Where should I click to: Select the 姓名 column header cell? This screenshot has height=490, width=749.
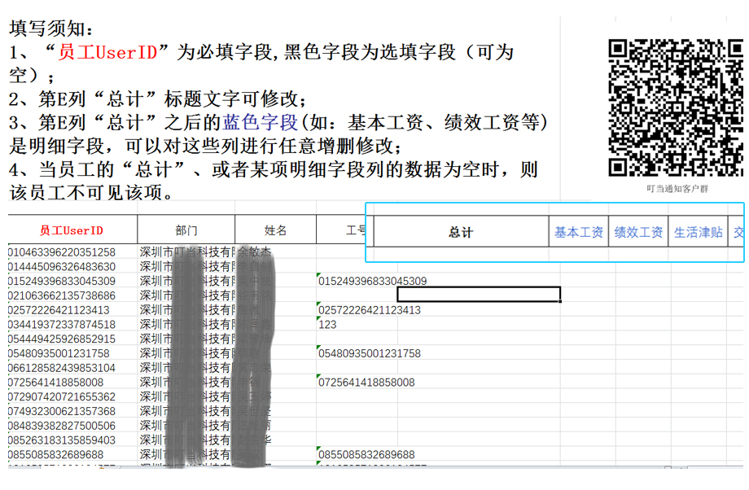coord(275,230)
